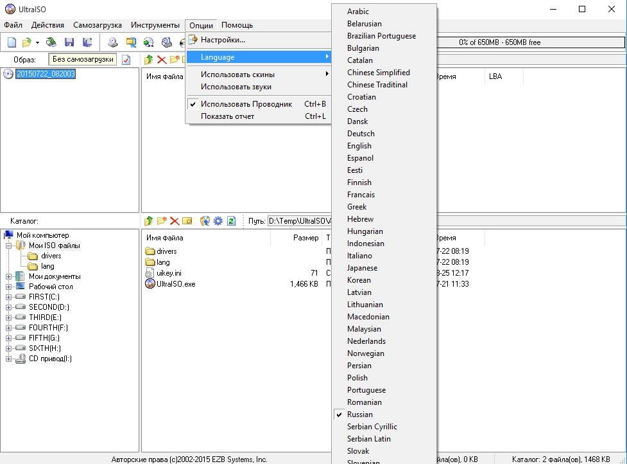Click the Open CD/DVD toolbar icon
Screen dimensions: 627x464
tap(51, 42)
